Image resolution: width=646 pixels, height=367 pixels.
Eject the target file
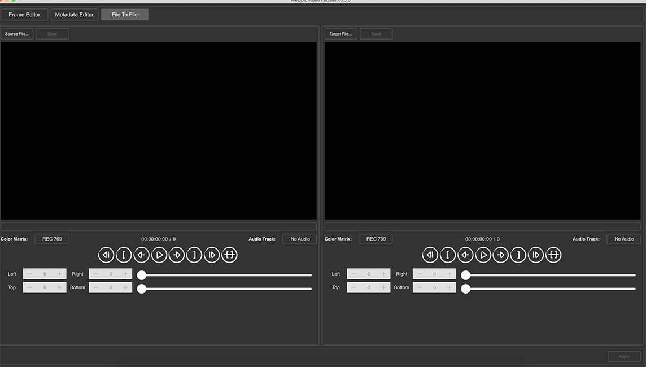(x=376, y=34)
